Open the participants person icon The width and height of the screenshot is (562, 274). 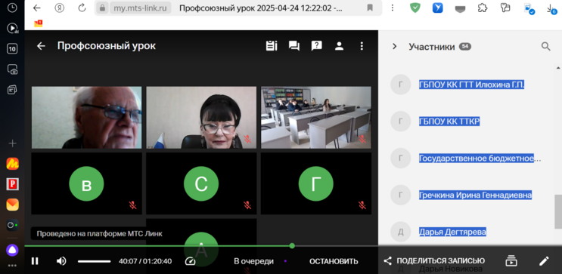tap(339, 46)
